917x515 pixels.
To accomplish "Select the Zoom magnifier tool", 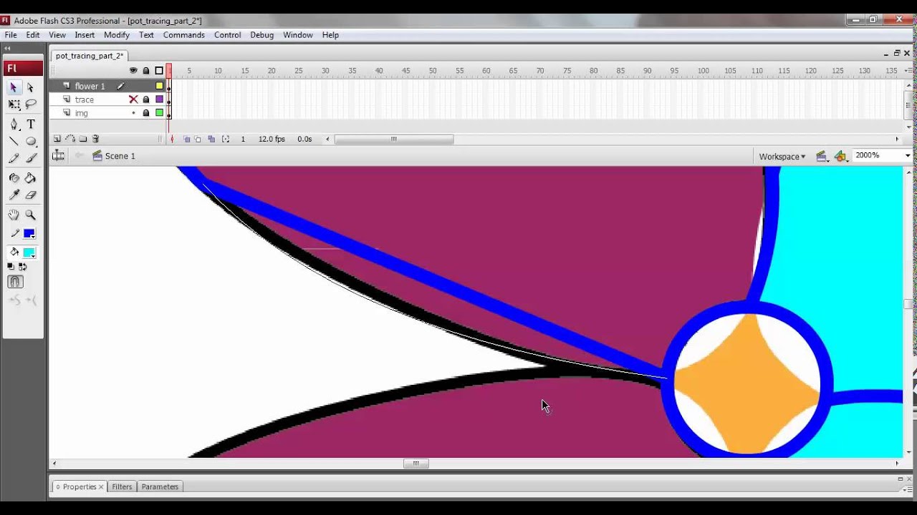I will pos(31,215).
